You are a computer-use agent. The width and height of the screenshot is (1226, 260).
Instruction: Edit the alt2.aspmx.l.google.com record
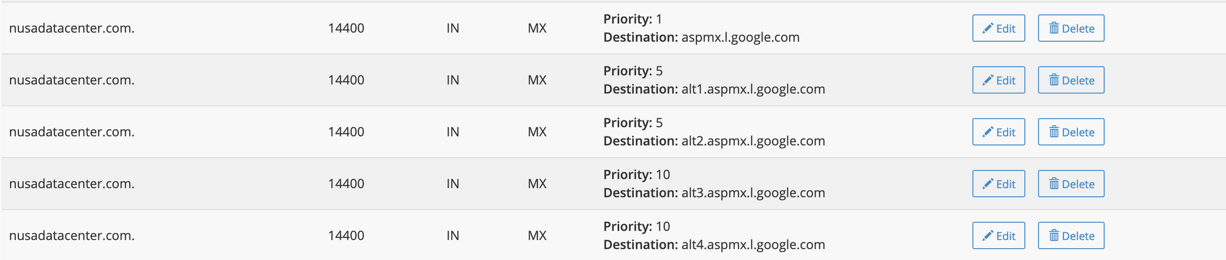[999, 132]
